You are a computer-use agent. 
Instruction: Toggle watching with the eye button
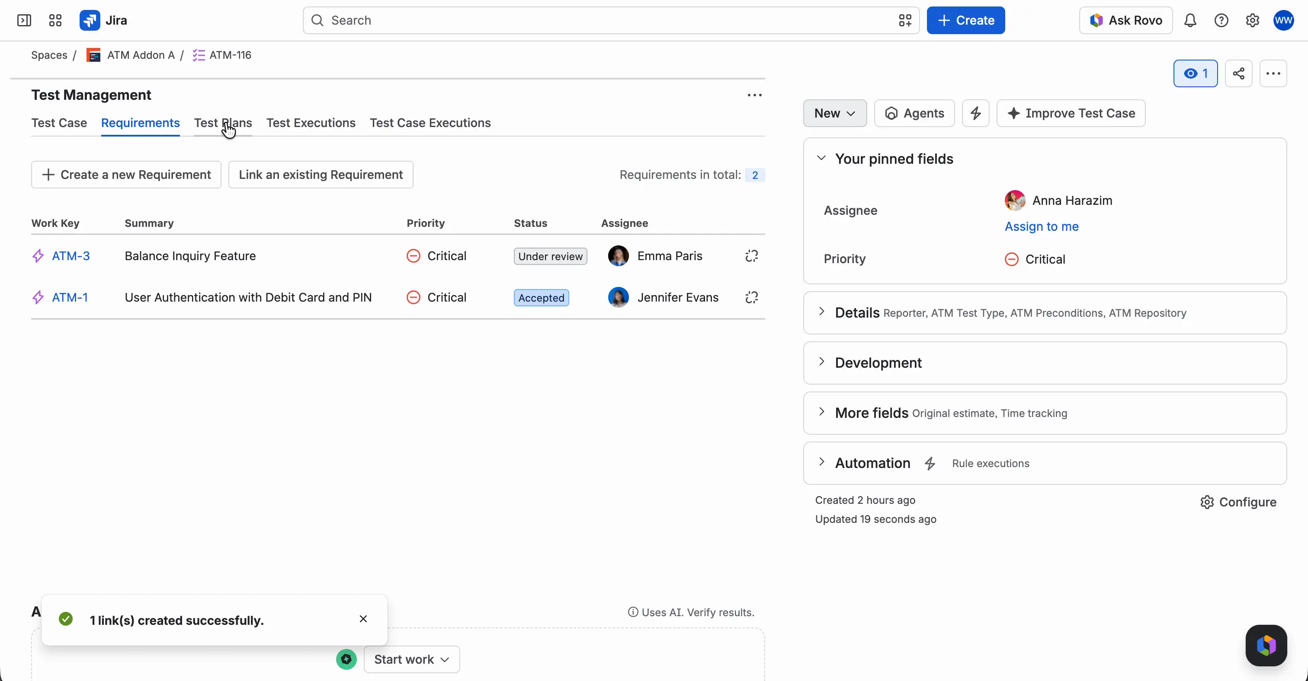pos(1195,73)
